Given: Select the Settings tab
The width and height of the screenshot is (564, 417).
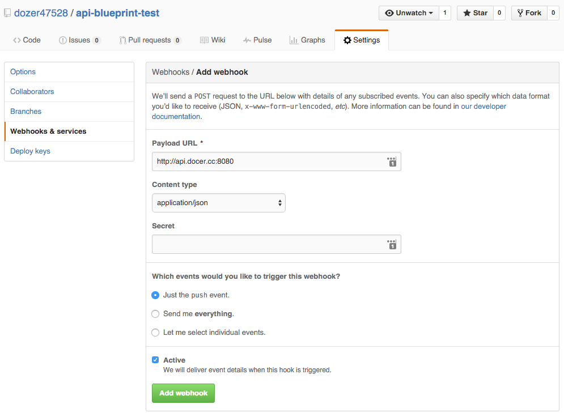Looking at the screenshot, I should pyautogui.click(x=362, y=40).
